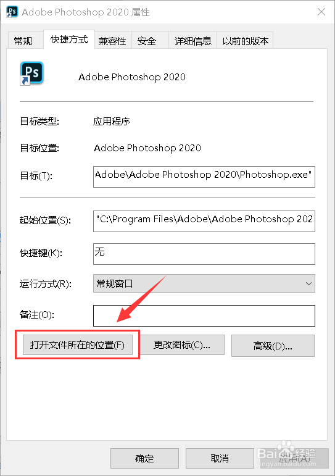Open the 兼容性 tab
Viewport: 335px width, 476px height.
point(112,41)
